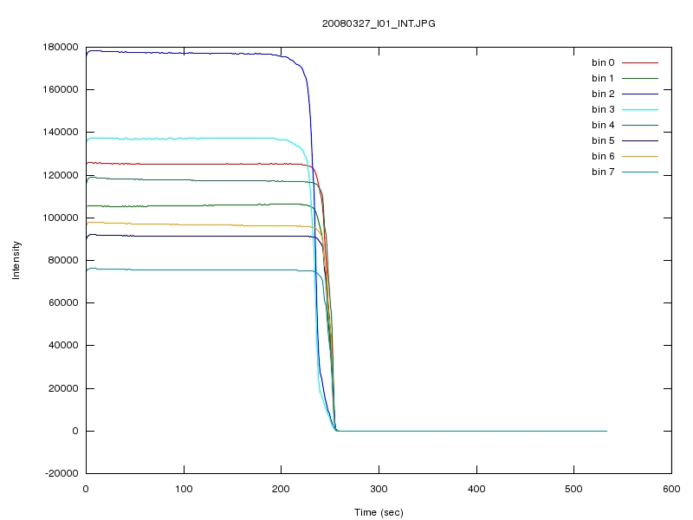693x520 pixels.
Task: Click the 600 x-axis tick label
Action: [x=671, y=489]
